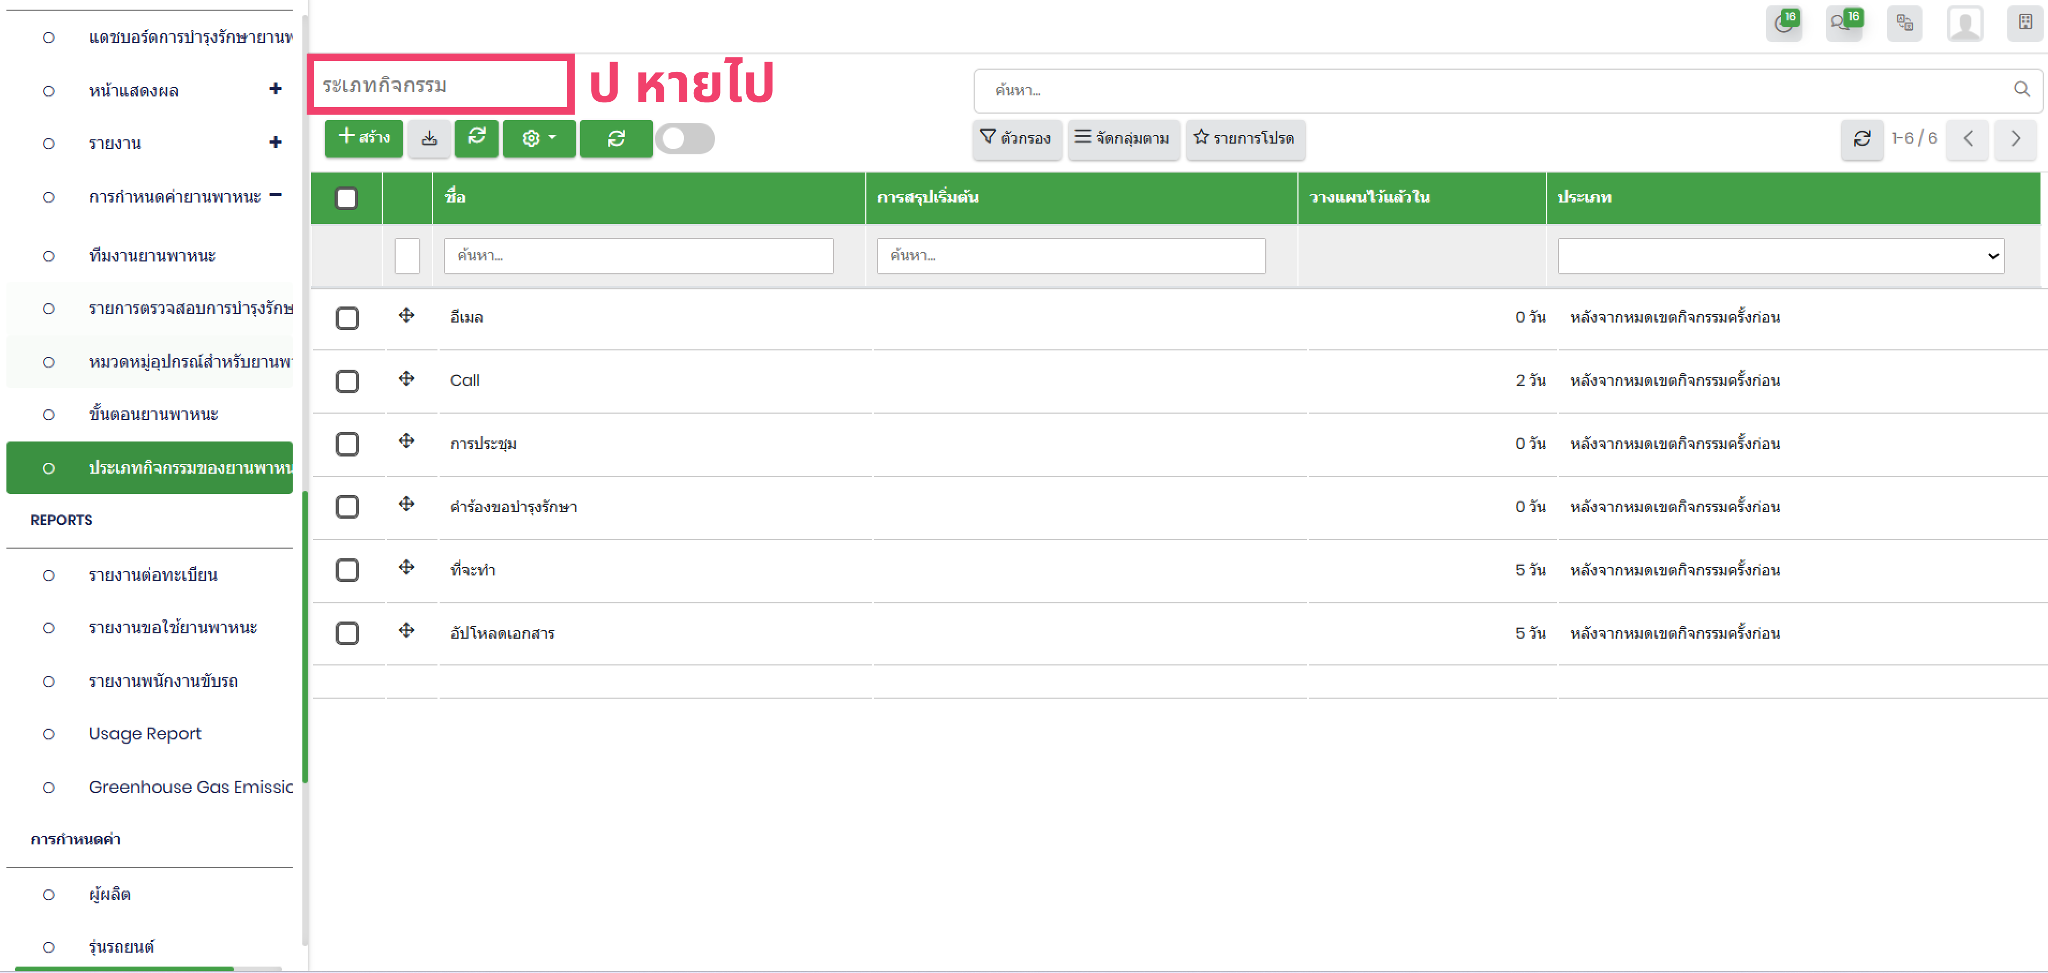
Task: Click the download/export icon button
Action: pos(429,138)
